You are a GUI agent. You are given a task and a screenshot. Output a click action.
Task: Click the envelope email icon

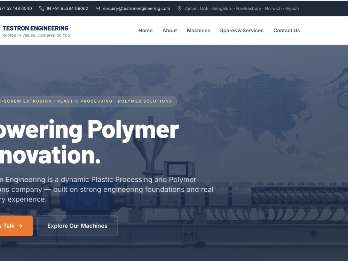point(98,8)
